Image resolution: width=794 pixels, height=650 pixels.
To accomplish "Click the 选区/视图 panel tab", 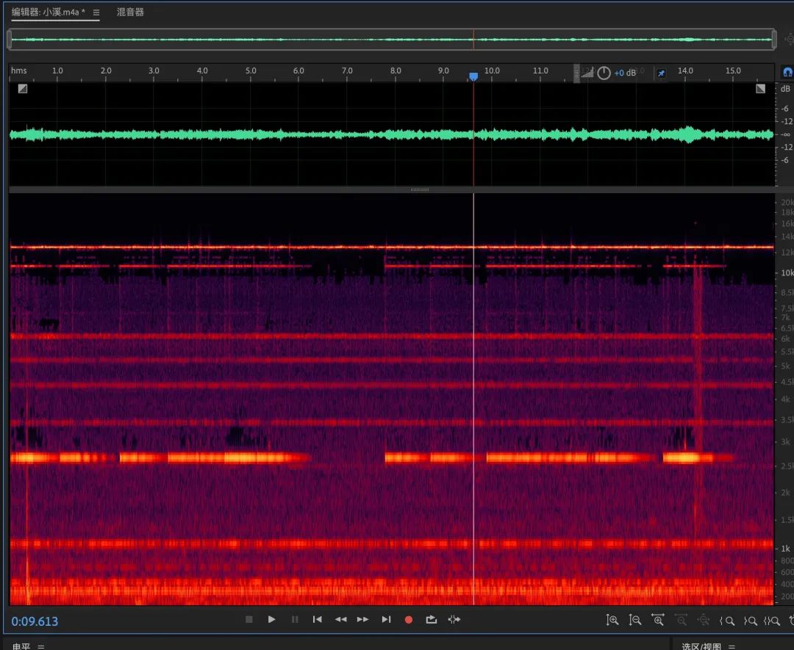I will tap(701, 646).
